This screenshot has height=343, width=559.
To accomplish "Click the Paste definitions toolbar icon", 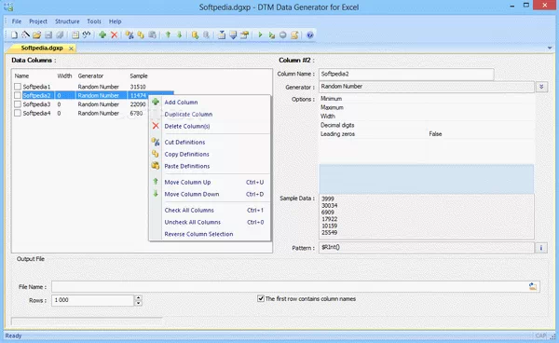I will [152, 34].
